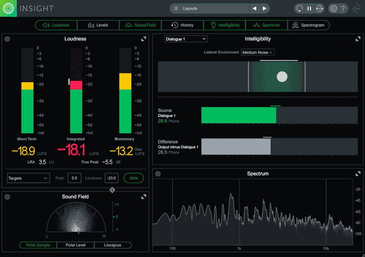Image resolution: width=365 pixels, height=257 pixels.
Task: Select the Lissajous view tab
Action: [x=113, y=245]
